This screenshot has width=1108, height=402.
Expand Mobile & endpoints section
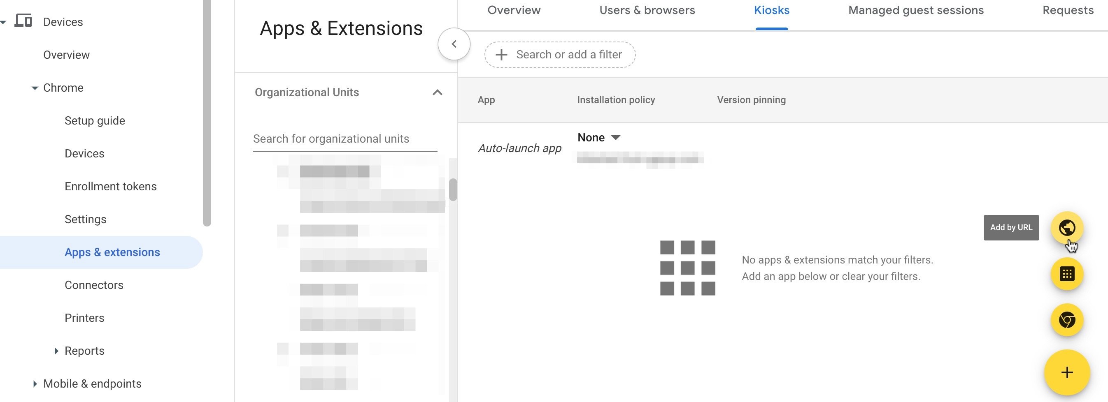pyautogui.click(x=35, y=384)
